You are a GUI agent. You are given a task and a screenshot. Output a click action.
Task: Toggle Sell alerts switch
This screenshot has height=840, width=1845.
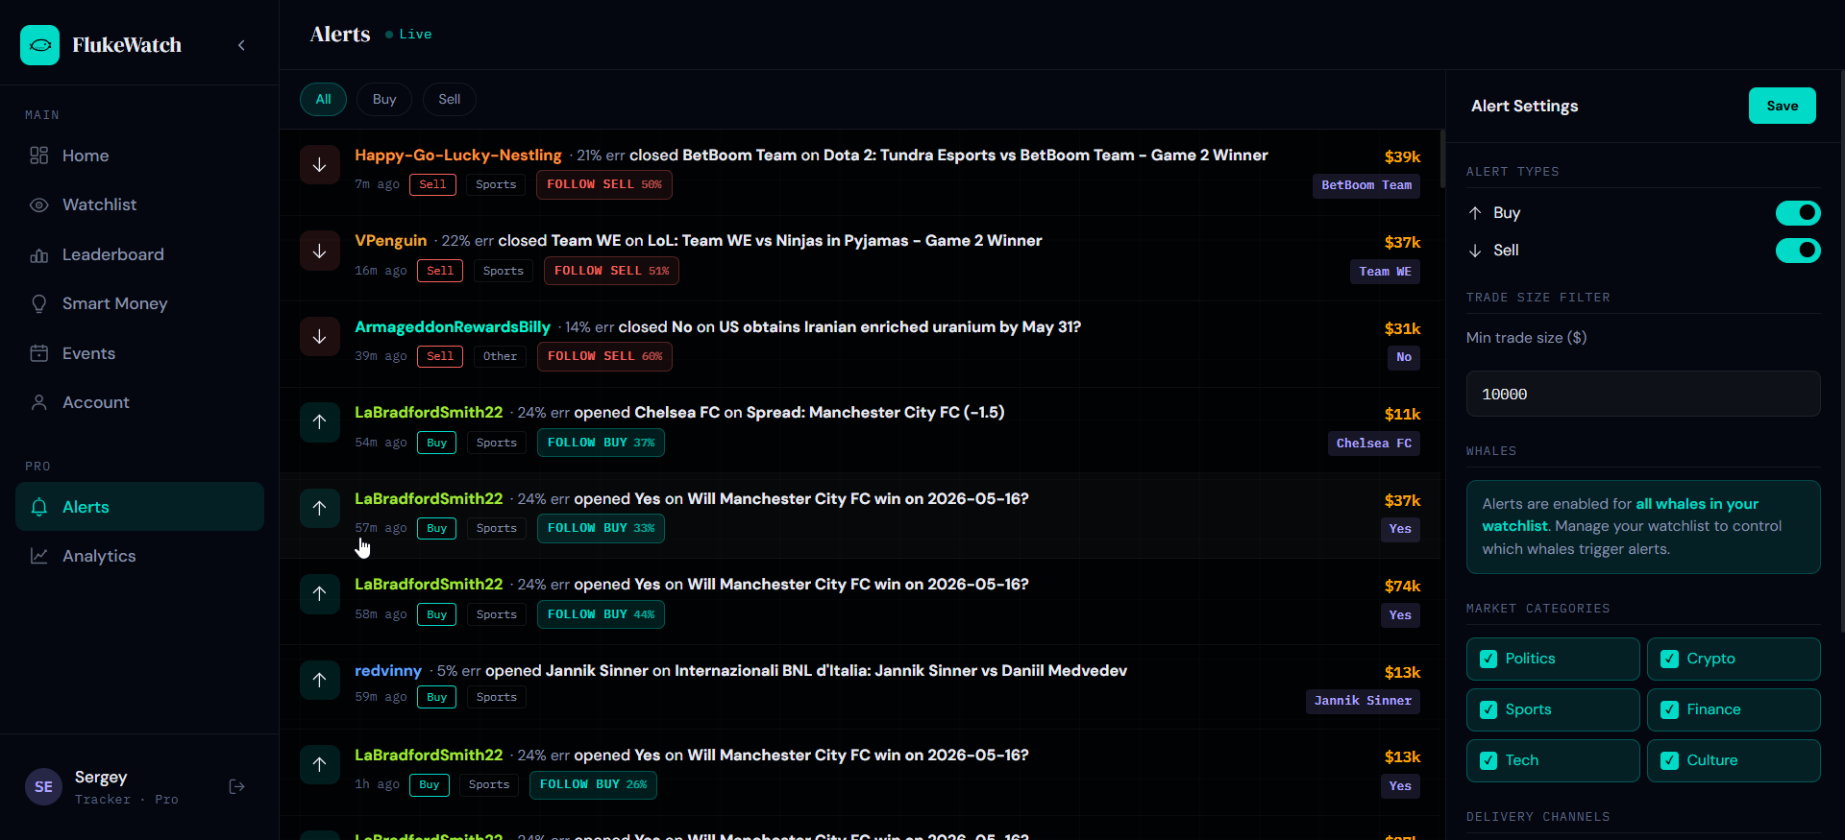point(1798,251)
